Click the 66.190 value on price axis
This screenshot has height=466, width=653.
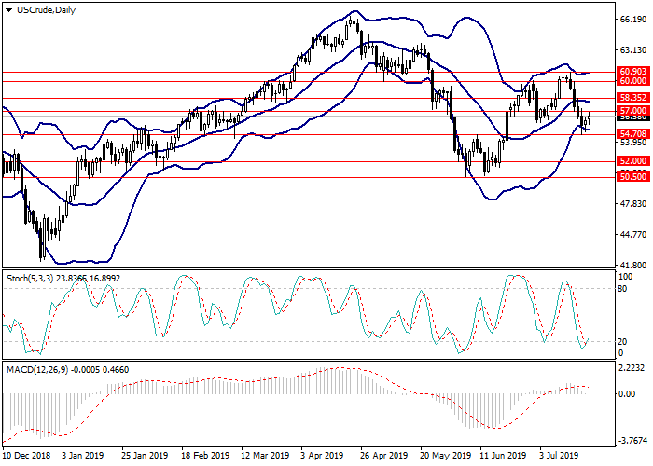pyautogui.click(x=631, y=19)
